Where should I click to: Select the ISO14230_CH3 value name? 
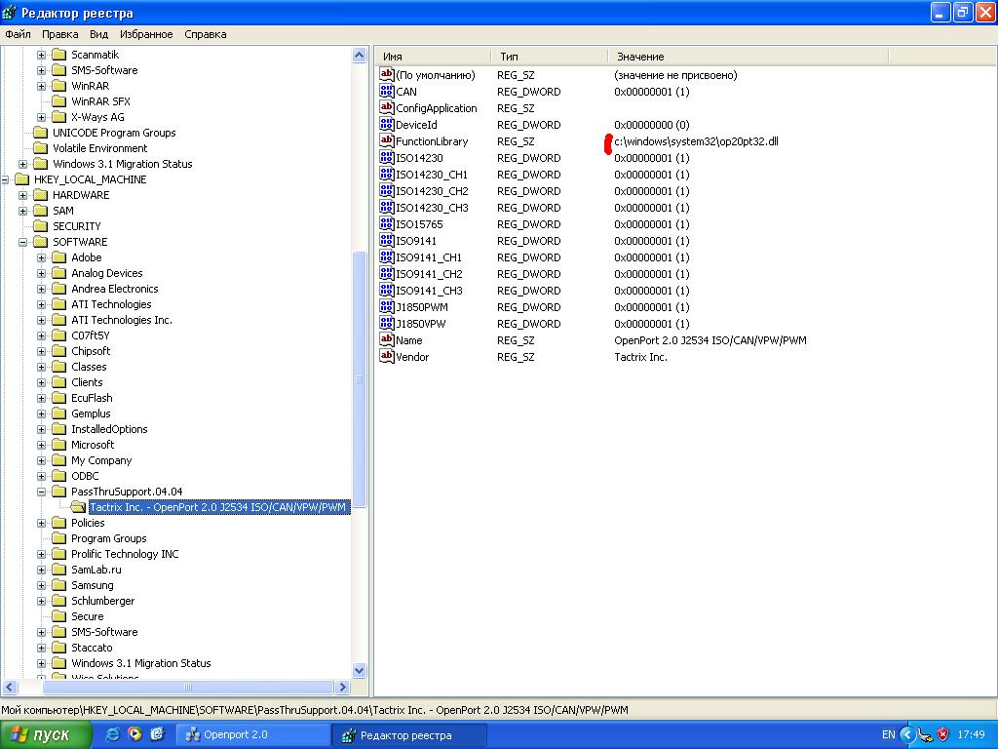click(x=432, y=208)
